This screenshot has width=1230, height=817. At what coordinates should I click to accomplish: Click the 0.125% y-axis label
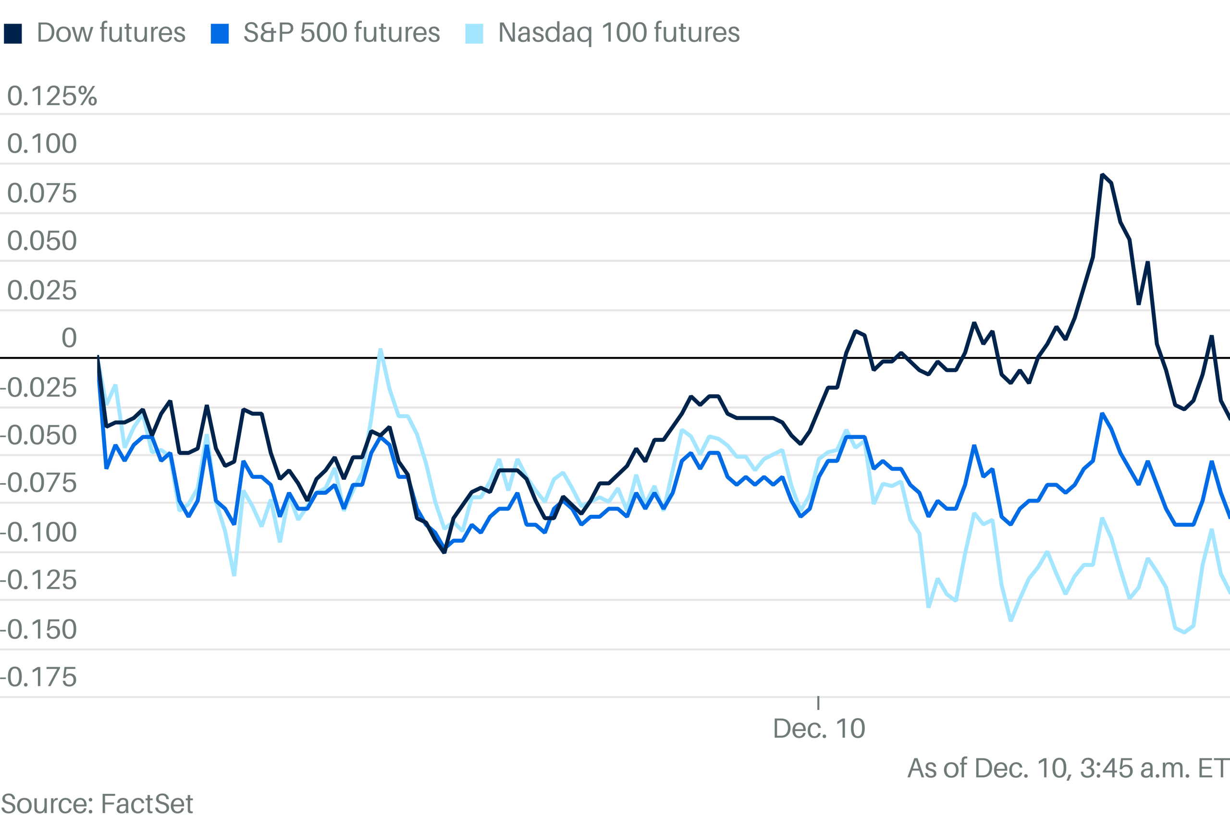[52, 97]
